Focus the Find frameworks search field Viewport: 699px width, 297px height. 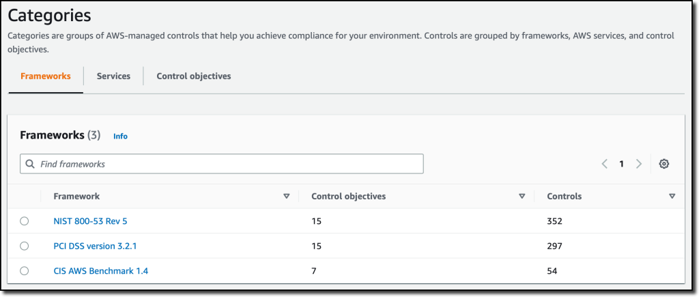pyautogui.click(x=225, y=164)
